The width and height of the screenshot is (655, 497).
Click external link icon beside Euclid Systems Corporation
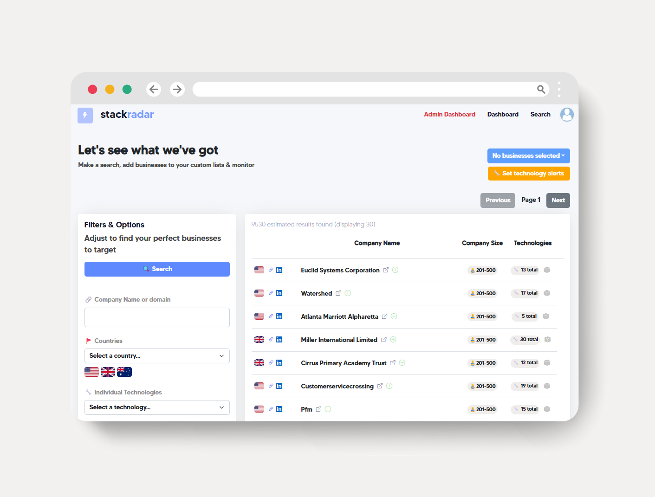(x=386, y=270)
